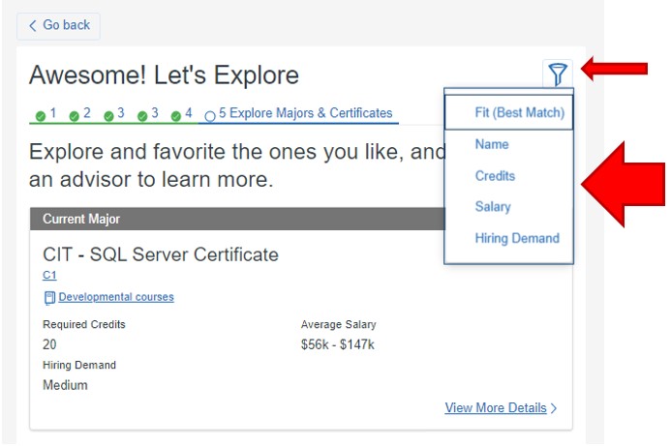Open the funnel sort/filter icon
Screen dimensions: 671x446
(558, 74)
